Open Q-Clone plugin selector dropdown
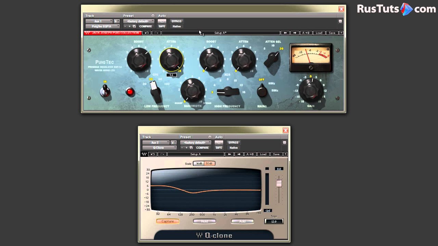The height and width of the screenshot is (246, 438). coord(159,148)
